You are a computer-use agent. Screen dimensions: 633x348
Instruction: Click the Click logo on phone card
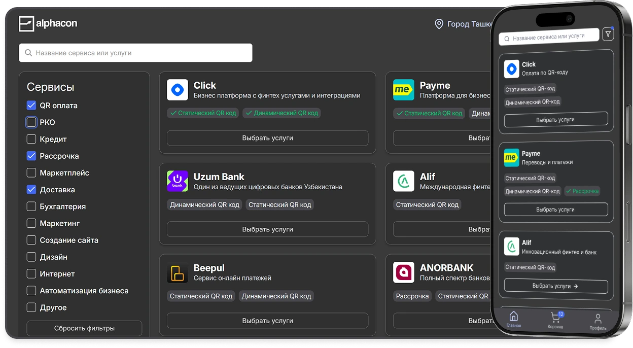(x=511, y=68)
